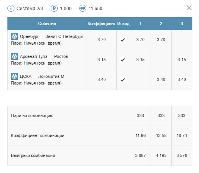Viewport: 199px width, 173px height.
Task: Click Коэффициент комбинации row label
Action: [x=37, y=135]
